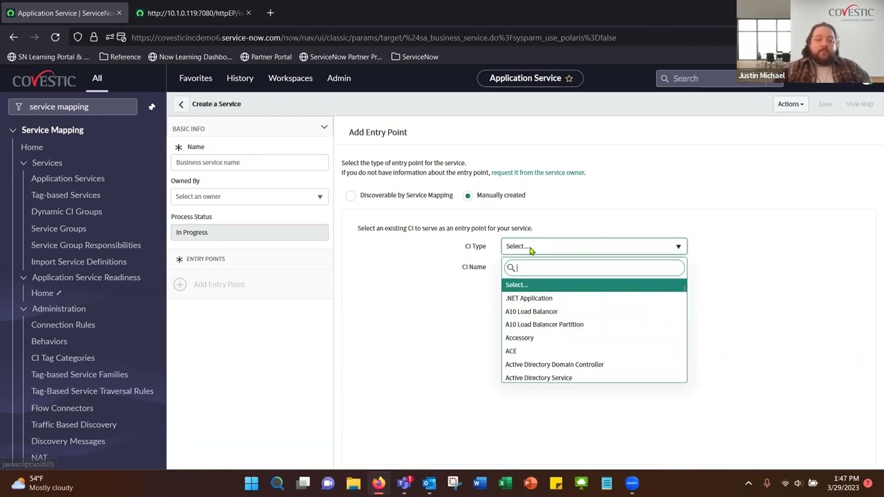This screenshot has width=884, height=497.
Task: Go back using Create a Service arrow
Action: pos(181,104)
